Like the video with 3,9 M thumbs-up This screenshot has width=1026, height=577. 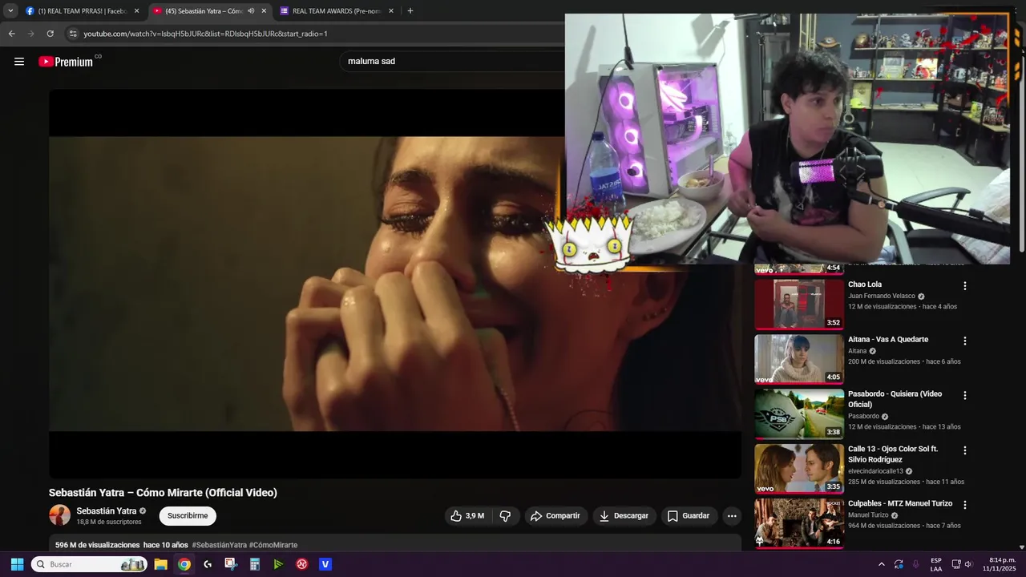tap(467, 516)
